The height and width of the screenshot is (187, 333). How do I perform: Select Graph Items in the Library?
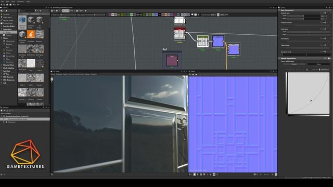(7, 17)
